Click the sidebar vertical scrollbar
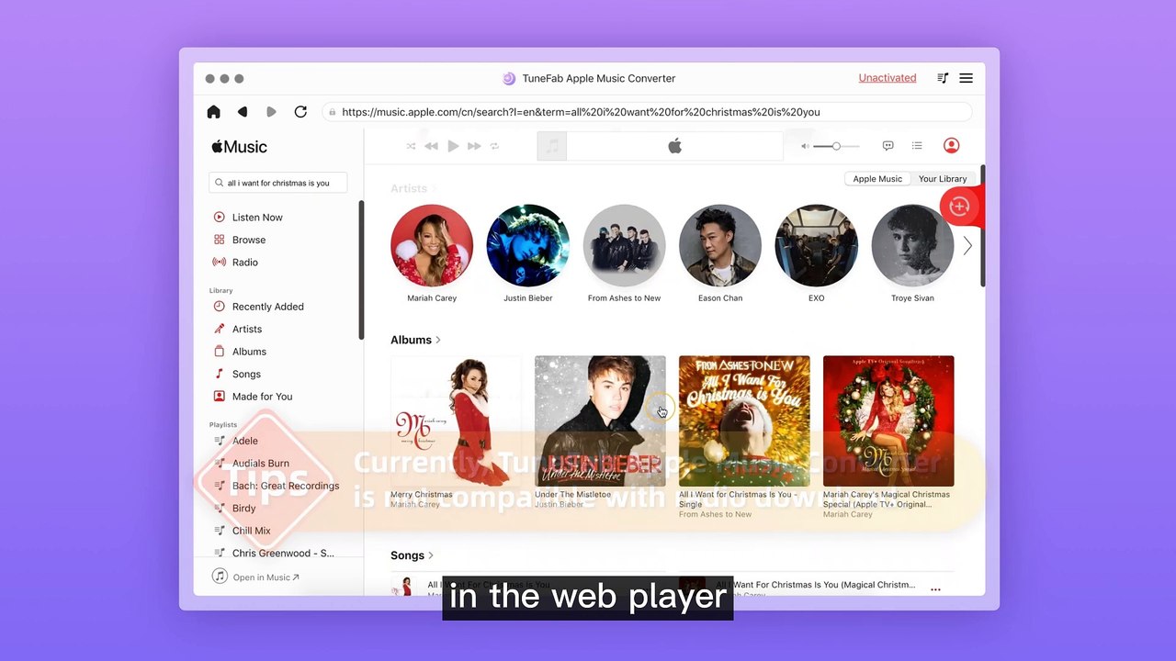 click(361, 271)
